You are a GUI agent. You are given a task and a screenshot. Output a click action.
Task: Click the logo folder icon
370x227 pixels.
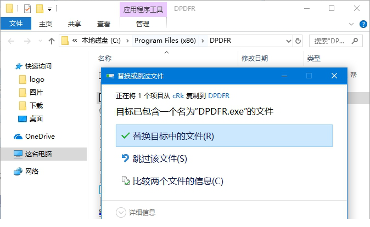(x=23, y=80)
